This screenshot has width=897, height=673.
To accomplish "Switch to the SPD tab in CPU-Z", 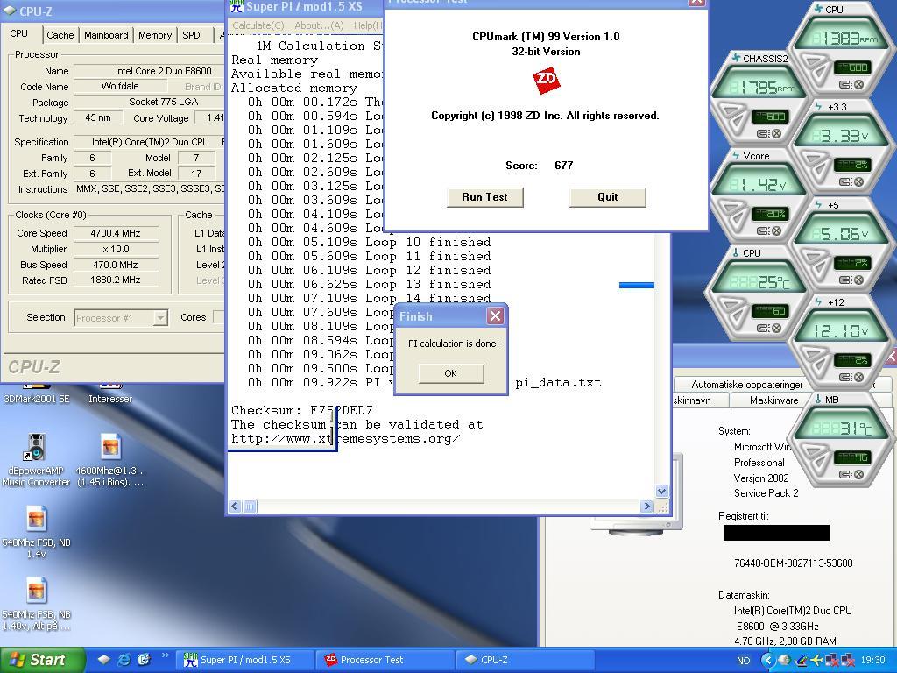I will click(x=191, y=35).
